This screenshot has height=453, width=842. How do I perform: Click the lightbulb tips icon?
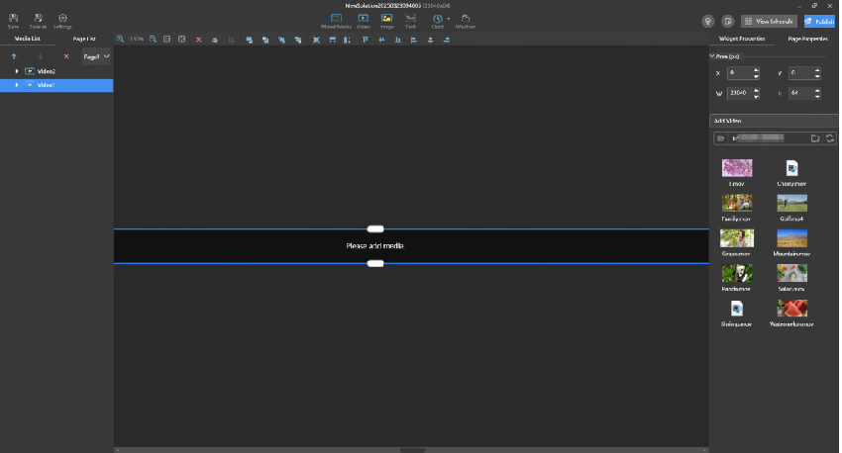(708, 22)
